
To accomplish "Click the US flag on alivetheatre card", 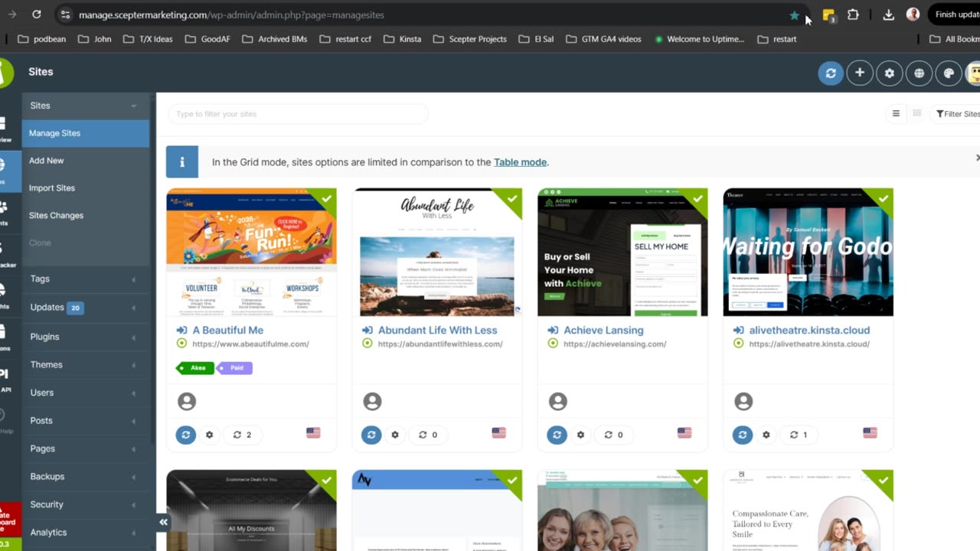I will tap(870, 433).
